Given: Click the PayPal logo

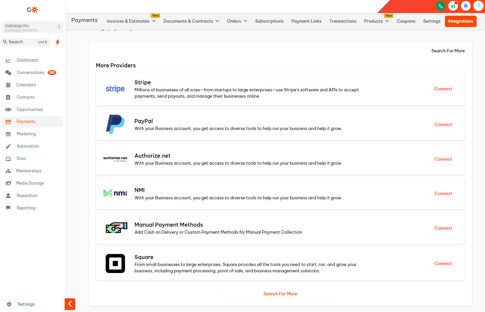Looking at the screenshot, I should pyautogui.click(x=115, y=124).
